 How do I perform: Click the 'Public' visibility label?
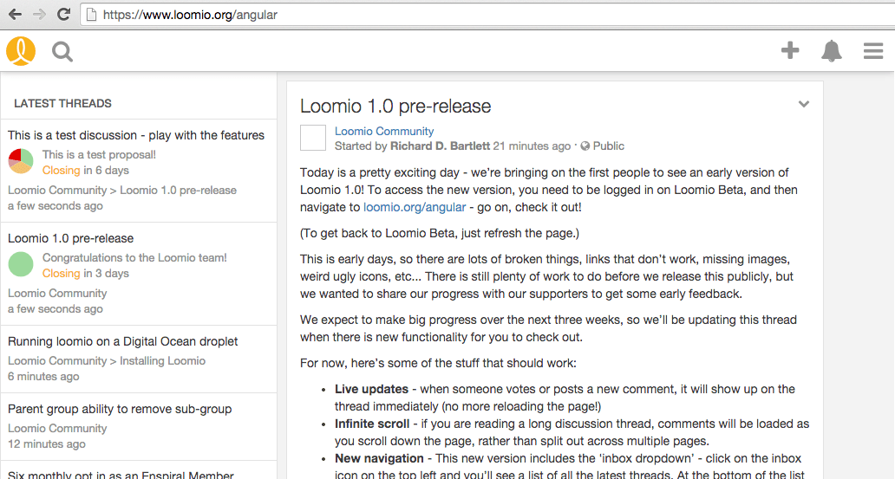[x=609, y=146]
